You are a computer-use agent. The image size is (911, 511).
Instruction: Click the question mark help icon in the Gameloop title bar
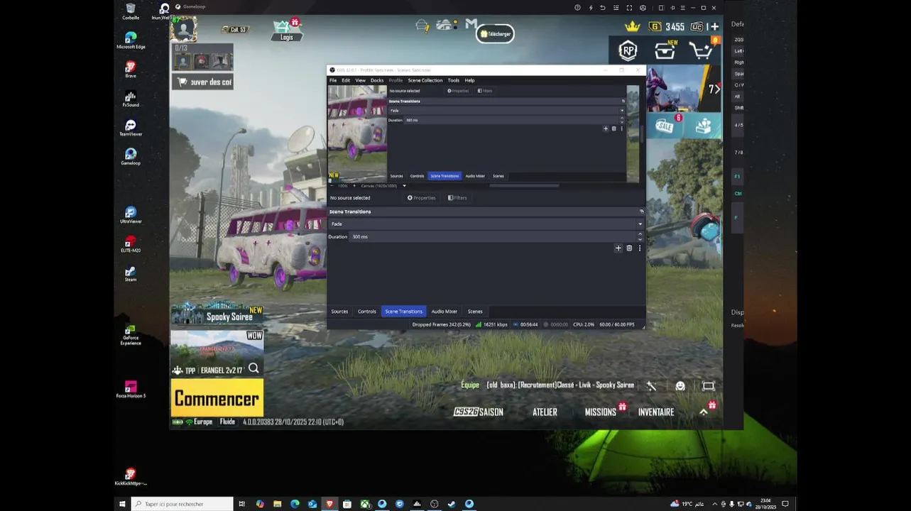tap(577, 8)
